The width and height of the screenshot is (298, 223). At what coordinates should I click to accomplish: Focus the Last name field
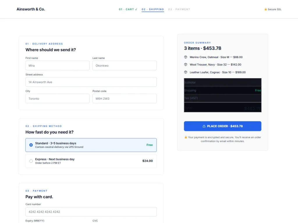coord(125,65)
